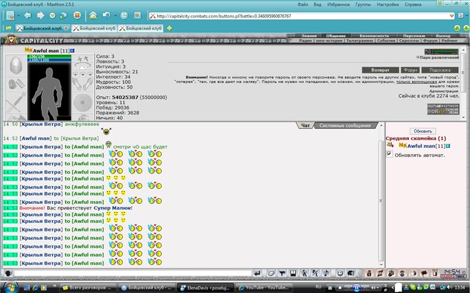Switch to CLOCK mode on game timer
Image resolution: width=470 pixels, height=293 pixels.
point(447,276)
